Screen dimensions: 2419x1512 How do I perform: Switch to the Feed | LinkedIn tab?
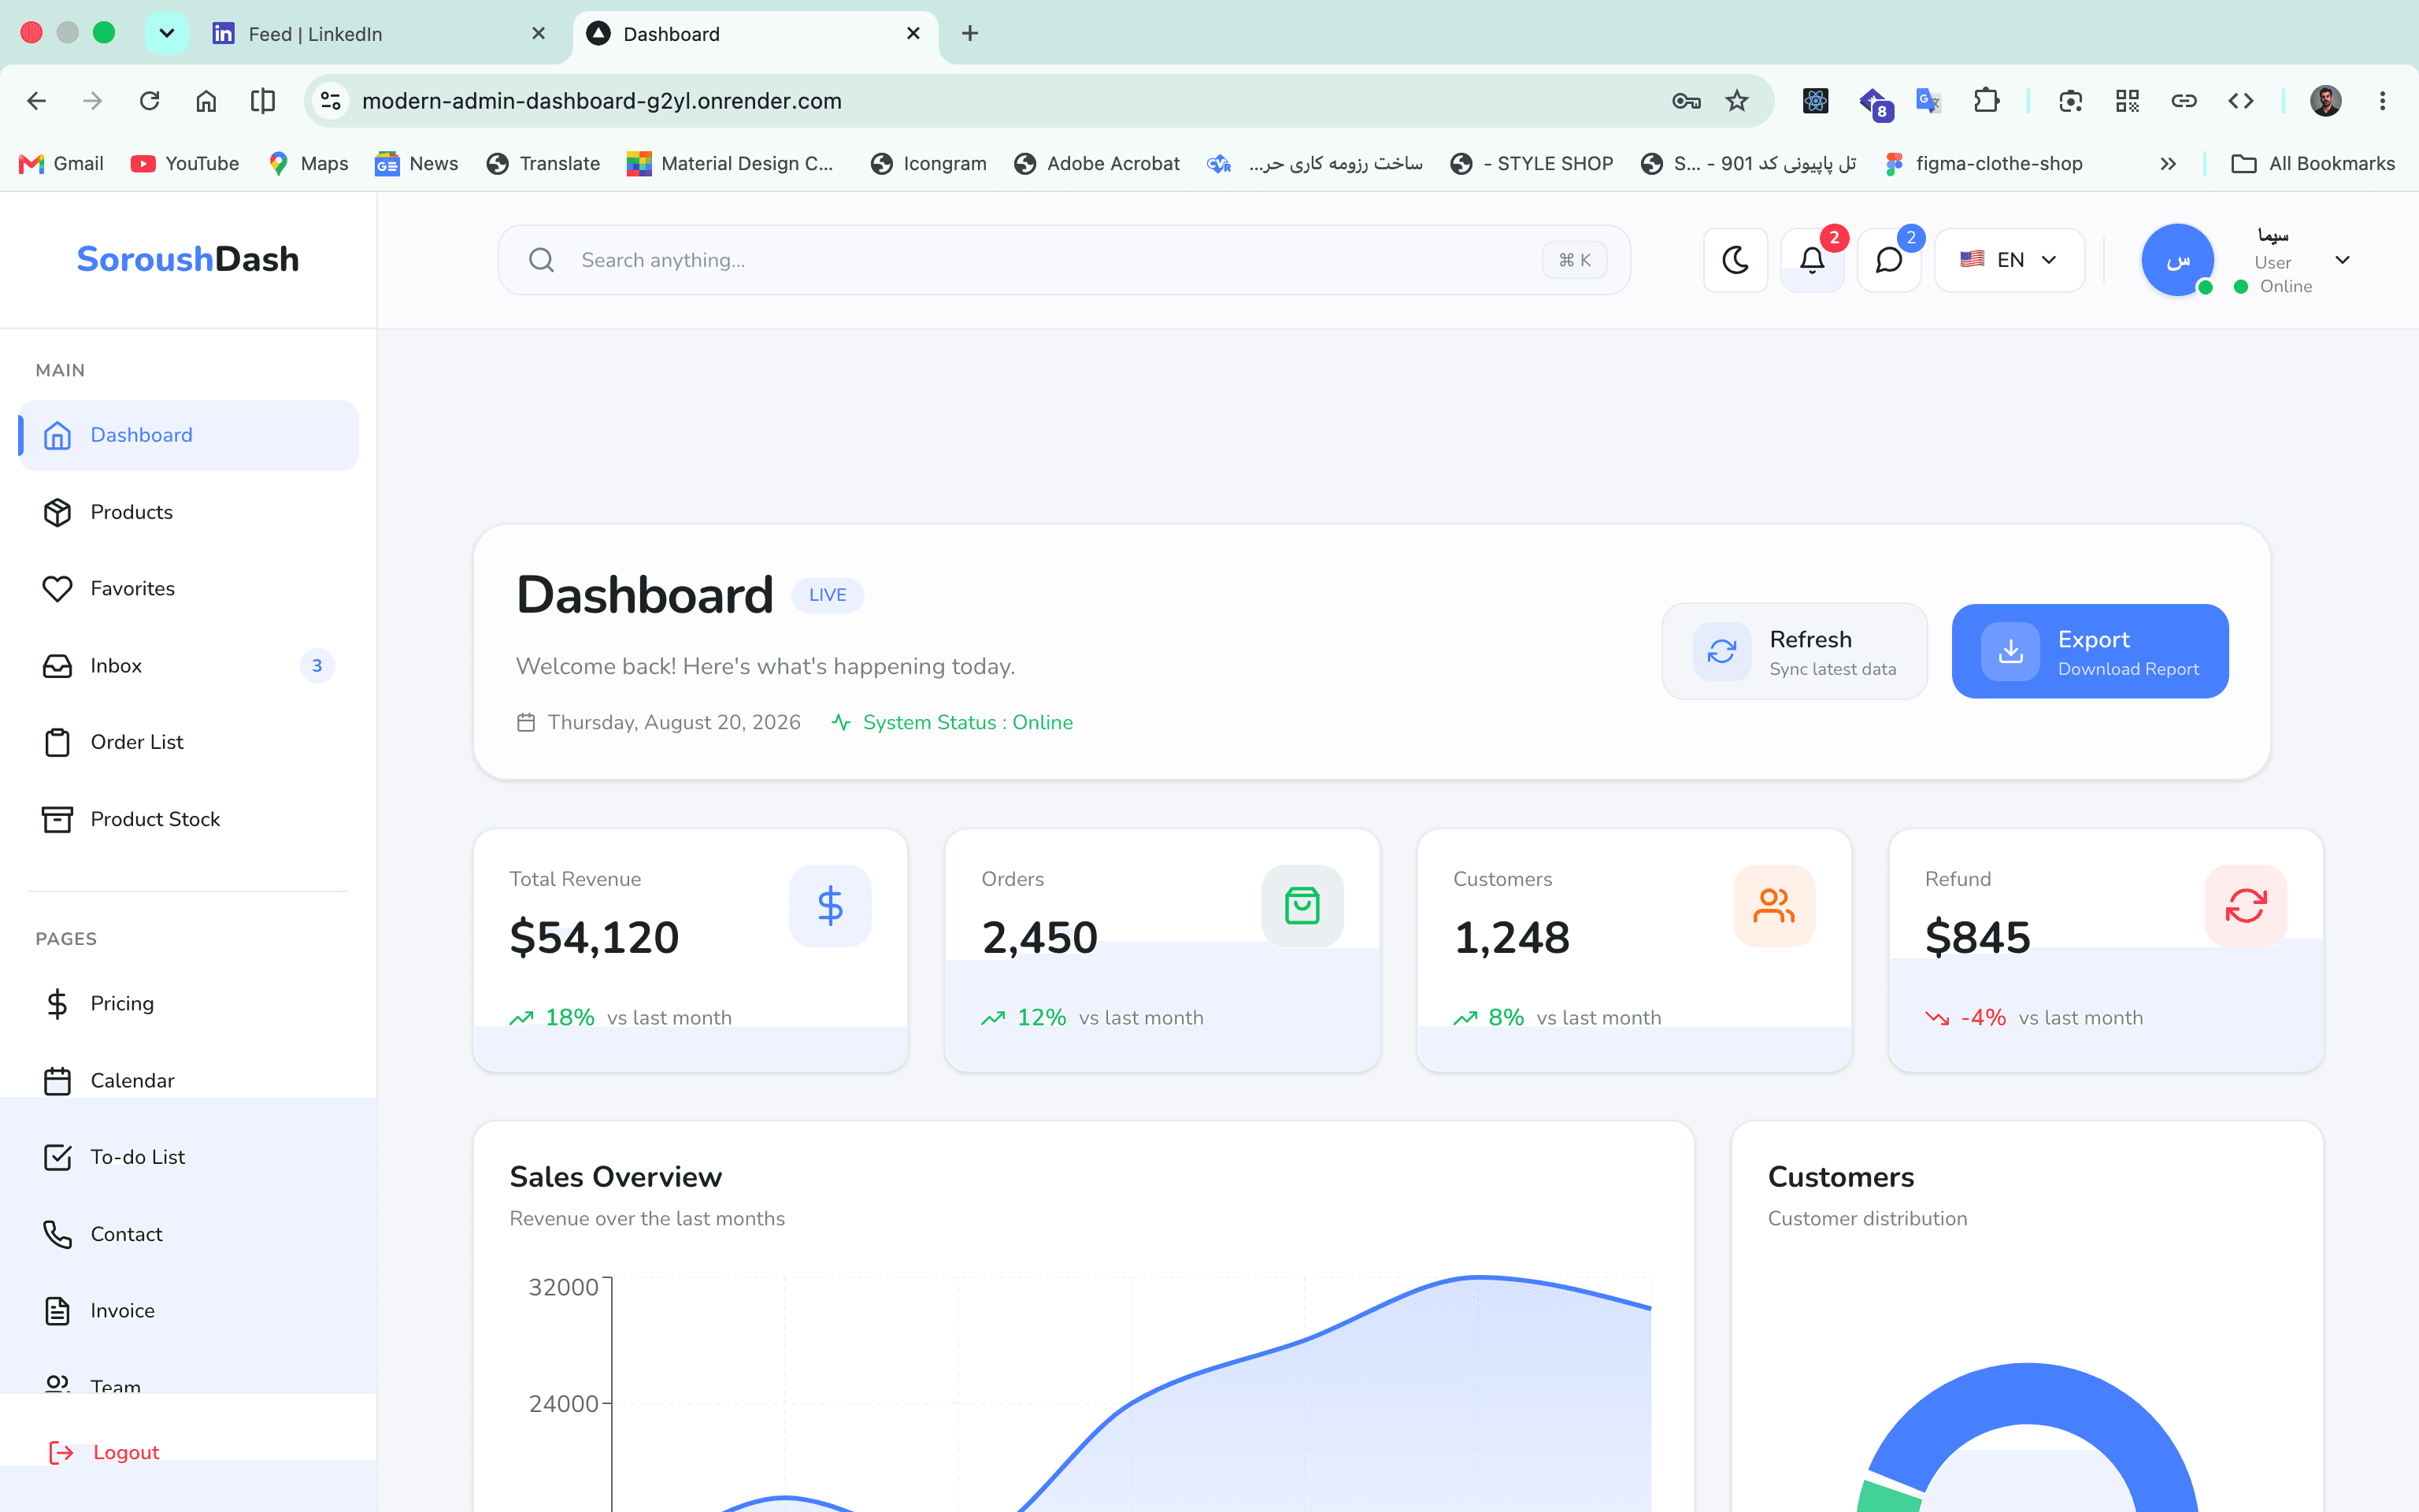(x=380, y=34)
